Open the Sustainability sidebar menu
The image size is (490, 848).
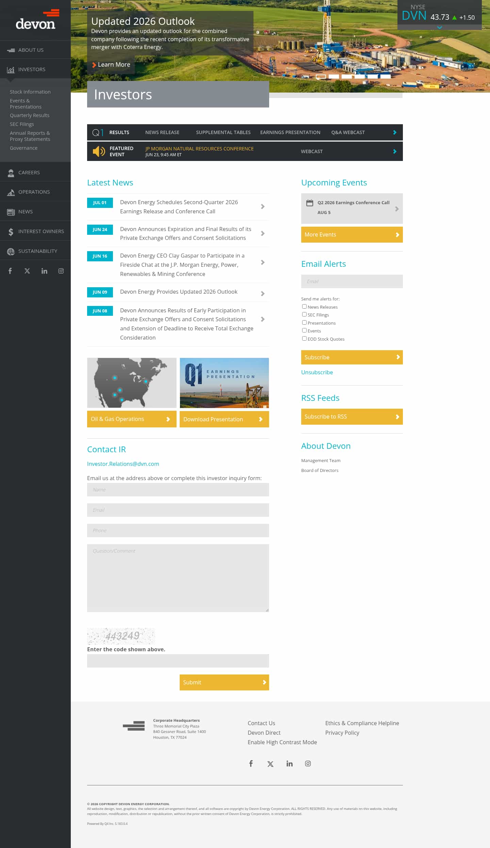(x=35, y=251)
